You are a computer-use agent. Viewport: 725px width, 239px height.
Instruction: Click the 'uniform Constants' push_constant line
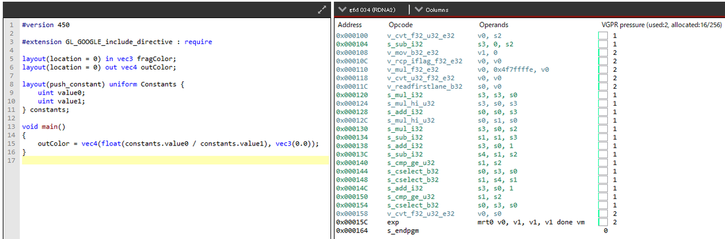(x=103, y=84)
